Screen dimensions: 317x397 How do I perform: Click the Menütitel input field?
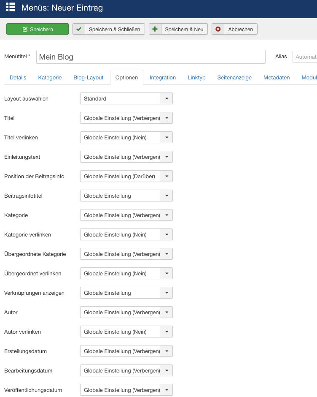[x=150, y=57]
